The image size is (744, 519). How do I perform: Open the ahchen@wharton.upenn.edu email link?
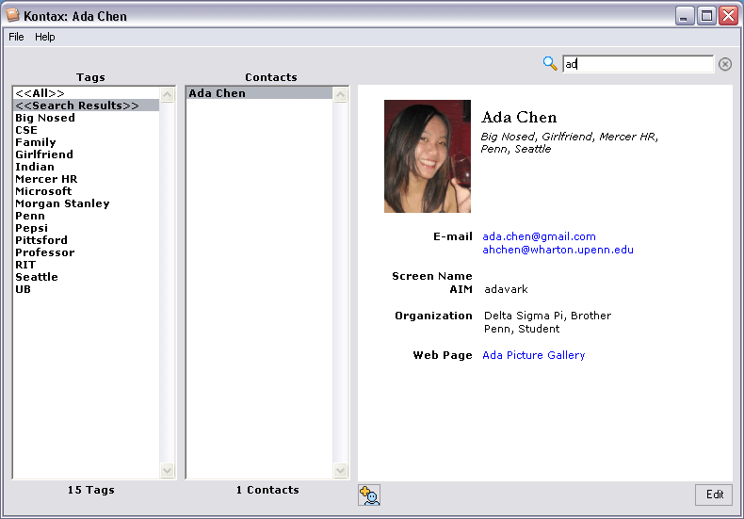point(558,250)
